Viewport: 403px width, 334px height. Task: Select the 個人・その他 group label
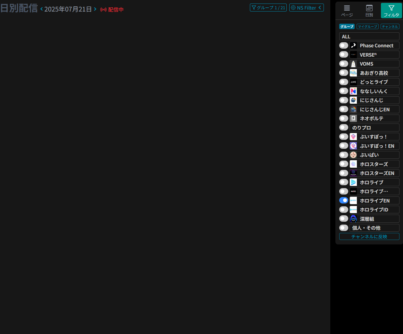[x=374, y=228]
